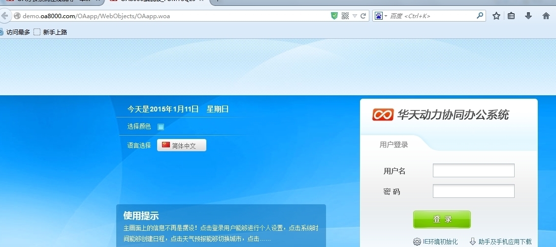
Task: Click the 用户名 input field
Action: pos(473,170)
